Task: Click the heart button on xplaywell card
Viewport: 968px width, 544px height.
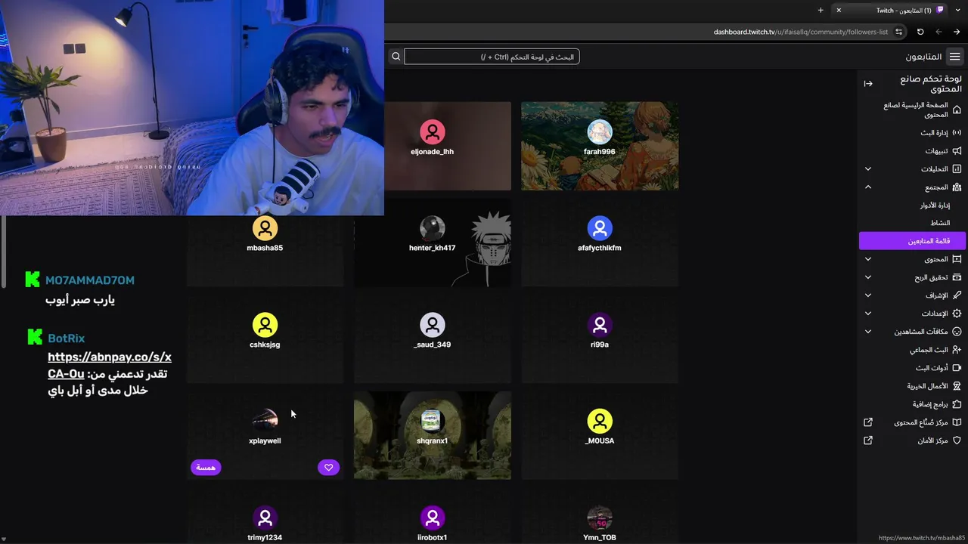Action: tap(328, 468)
